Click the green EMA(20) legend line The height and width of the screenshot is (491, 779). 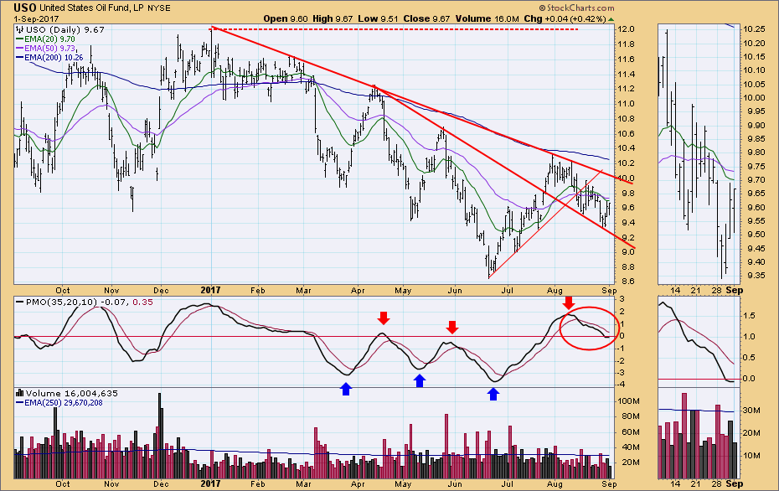click(x=20, y=39)
